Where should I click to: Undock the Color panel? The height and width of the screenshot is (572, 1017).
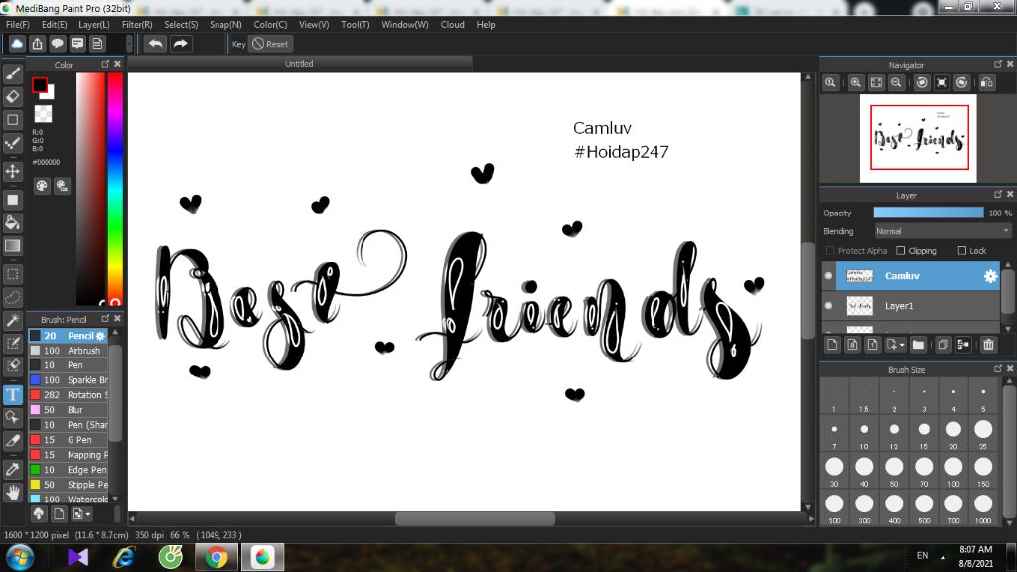tap(105, 64)
